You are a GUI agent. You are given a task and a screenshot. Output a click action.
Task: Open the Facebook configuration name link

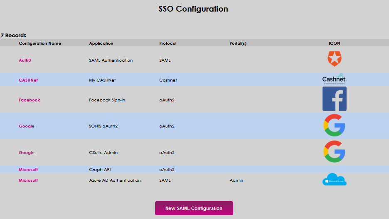pos(30,100)
